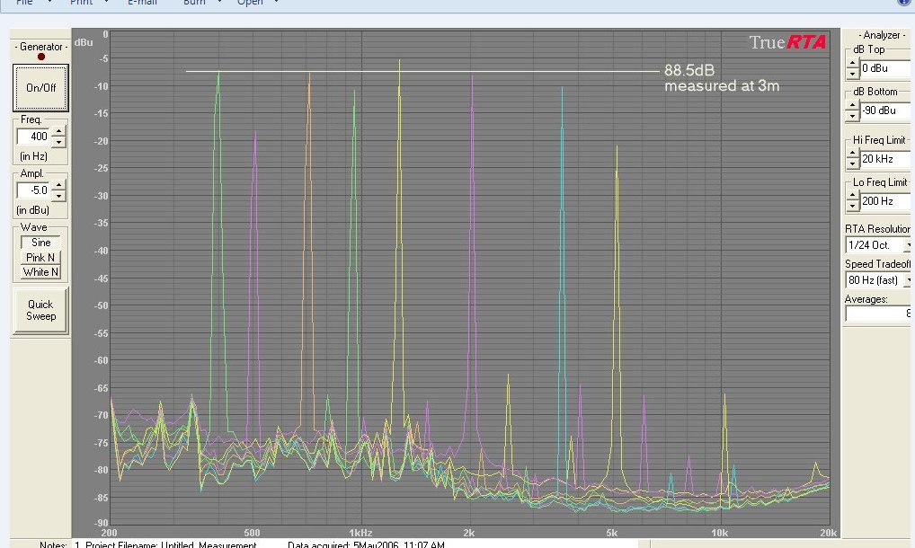The image size is (915, 548).
Task: Lower generator amplitude with the down arrow
Action: tap(58, 195)
